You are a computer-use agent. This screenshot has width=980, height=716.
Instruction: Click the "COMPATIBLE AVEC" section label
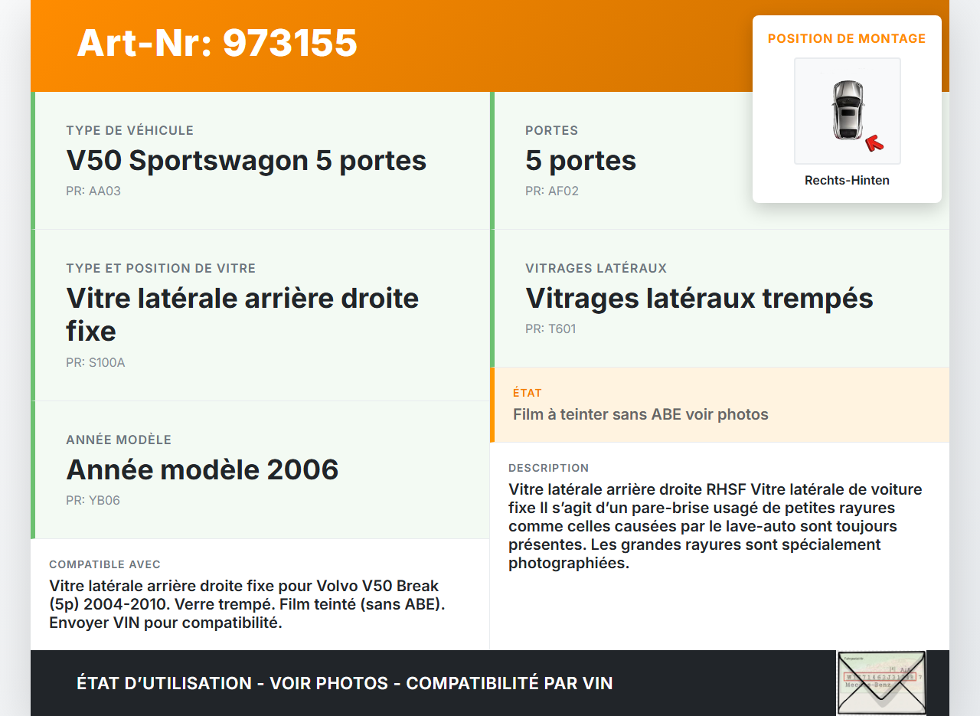tap(105, 564)
